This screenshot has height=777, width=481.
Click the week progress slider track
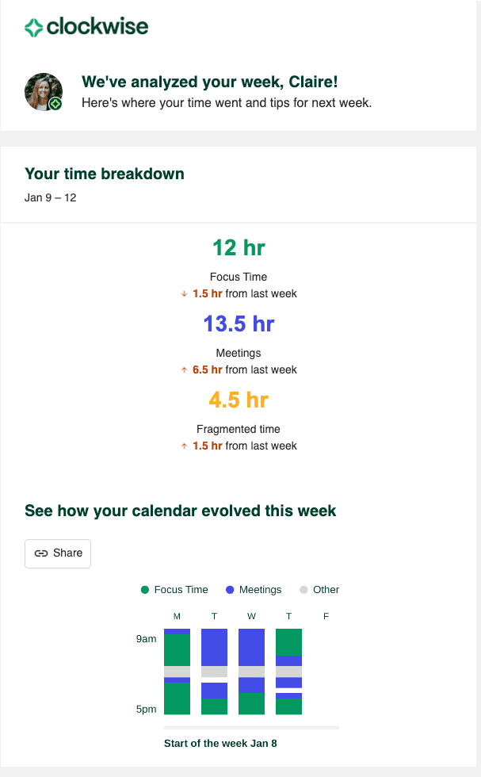[x=251, y=727]
